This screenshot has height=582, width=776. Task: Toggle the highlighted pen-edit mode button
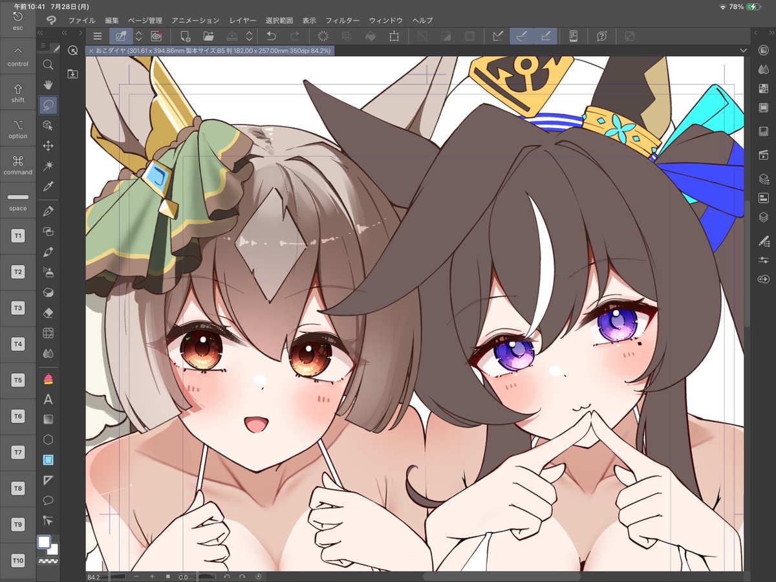click(x=121, y=36)
